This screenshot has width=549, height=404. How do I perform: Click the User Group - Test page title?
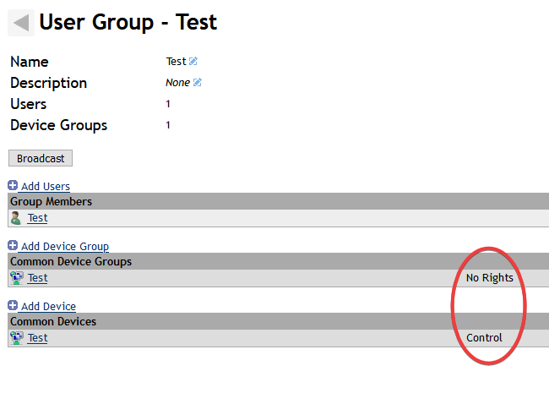pos(128,23)
